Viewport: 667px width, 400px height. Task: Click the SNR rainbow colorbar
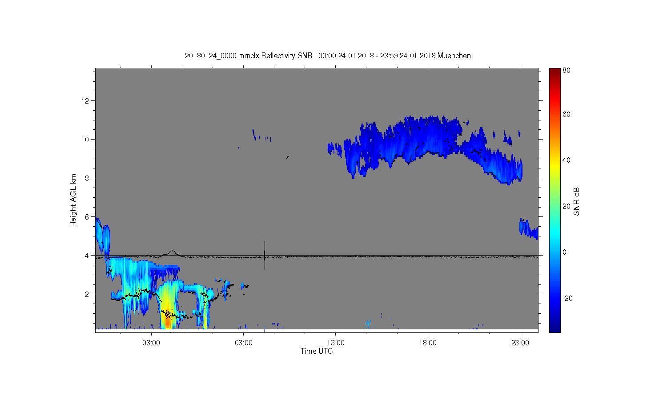554,200
